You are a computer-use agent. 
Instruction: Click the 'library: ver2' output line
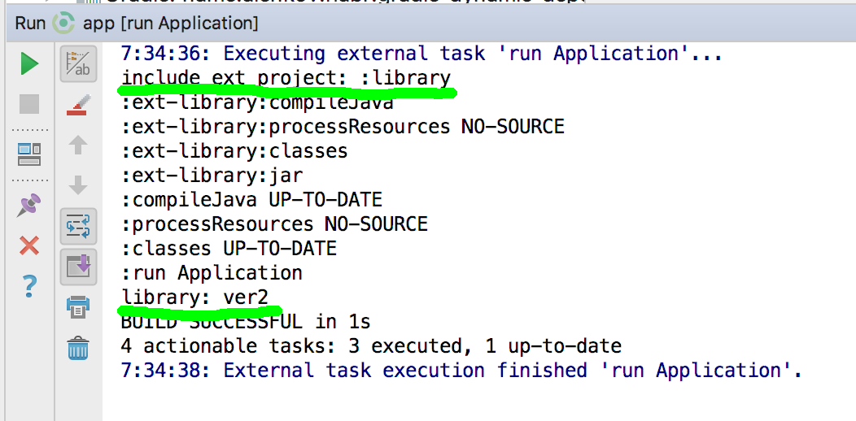pos(194,297)
